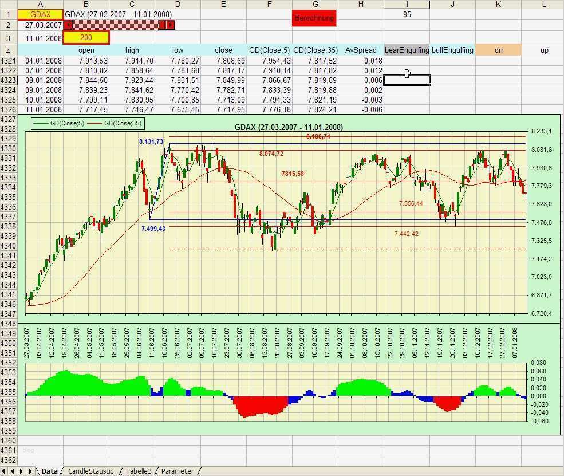Image resolution: width=564 pixels, height=476 pixels.
Task: Select the yellow GDAX cell A1
Action: pos(40,15)
